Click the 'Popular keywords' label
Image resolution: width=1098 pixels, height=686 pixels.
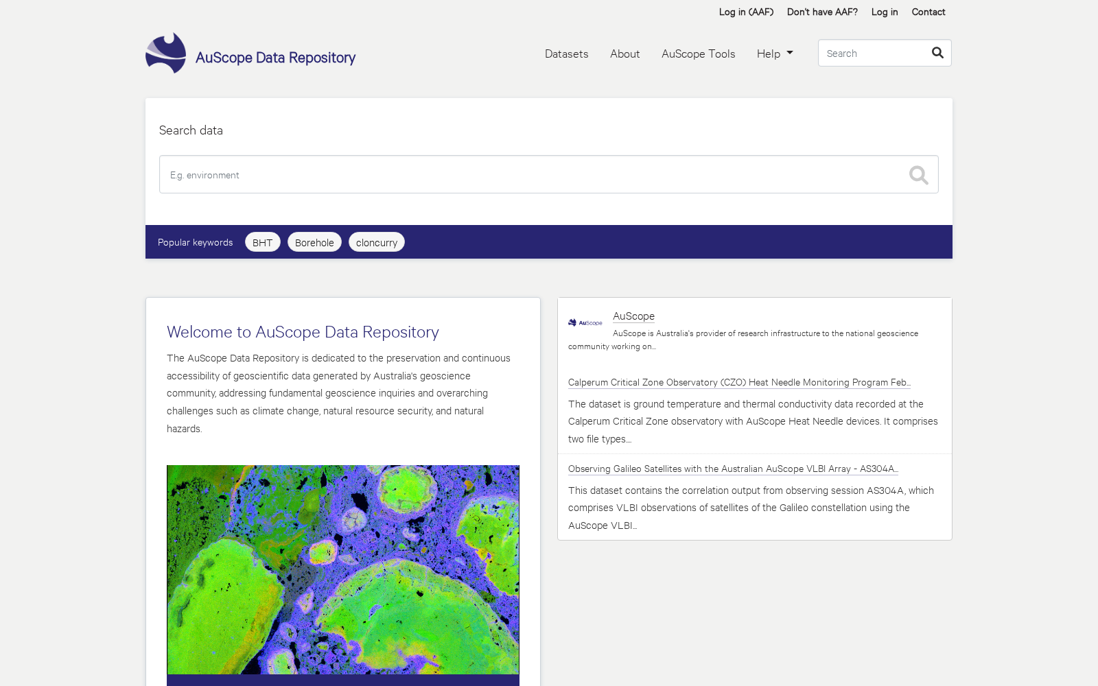[x=195, y=242]
